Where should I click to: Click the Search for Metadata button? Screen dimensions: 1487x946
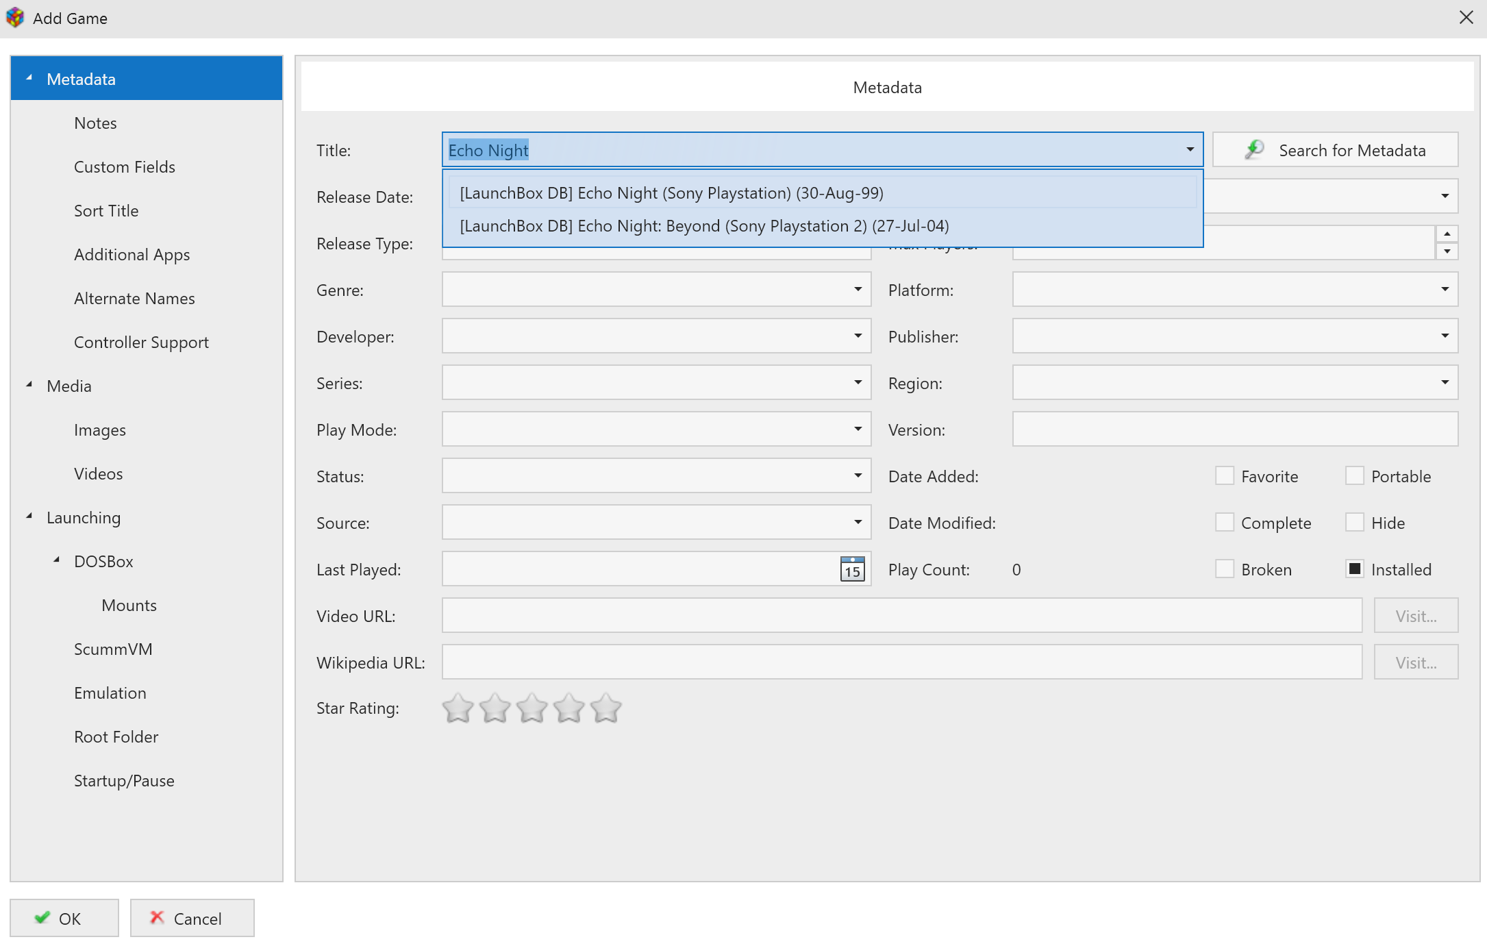[x=1335, y=149]
